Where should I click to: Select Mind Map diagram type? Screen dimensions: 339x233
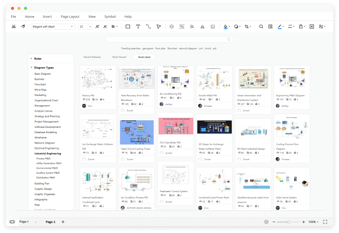tap(40, 90)
